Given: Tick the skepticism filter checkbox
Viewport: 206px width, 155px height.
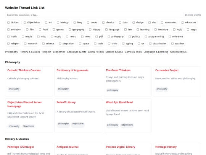Looking at the screenshot, I should tap(60, 44).
